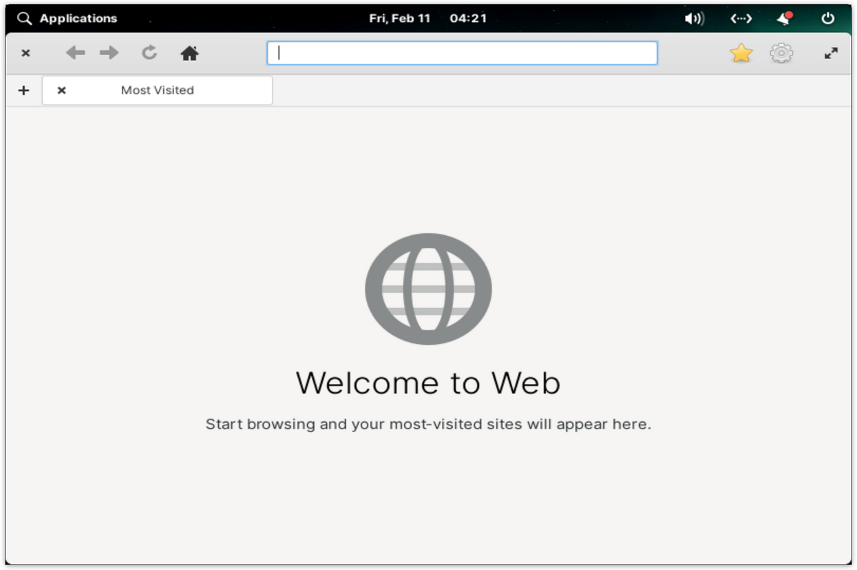Reload the current page

tap(149, 53)
